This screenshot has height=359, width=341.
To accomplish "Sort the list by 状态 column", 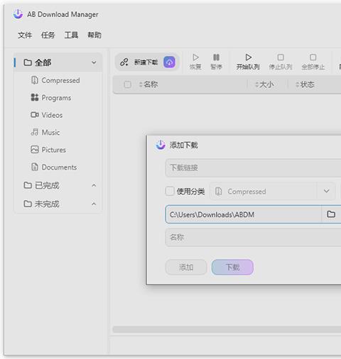I will tap(305, 84).
